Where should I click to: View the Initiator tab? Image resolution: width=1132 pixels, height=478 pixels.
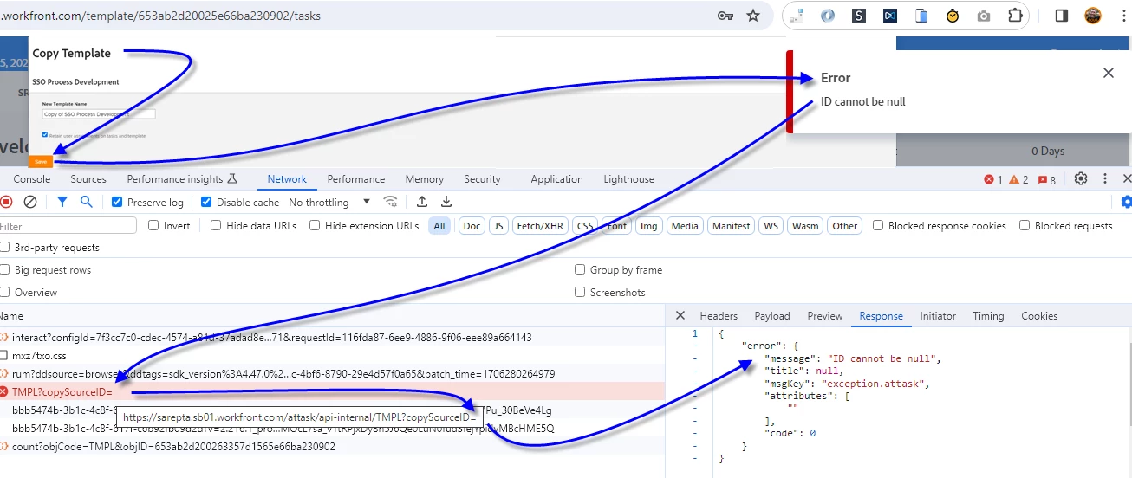938,316
